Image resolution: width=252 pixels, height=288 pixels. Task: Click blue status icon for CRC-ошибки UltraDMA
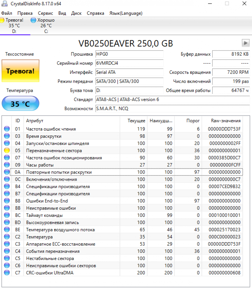[x=7, y=273]
